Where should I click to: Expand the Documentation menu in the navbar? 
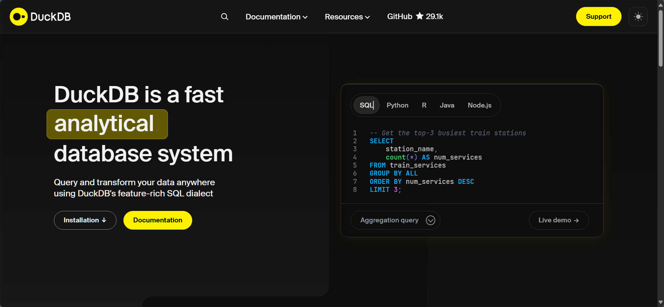coord(276,17)
